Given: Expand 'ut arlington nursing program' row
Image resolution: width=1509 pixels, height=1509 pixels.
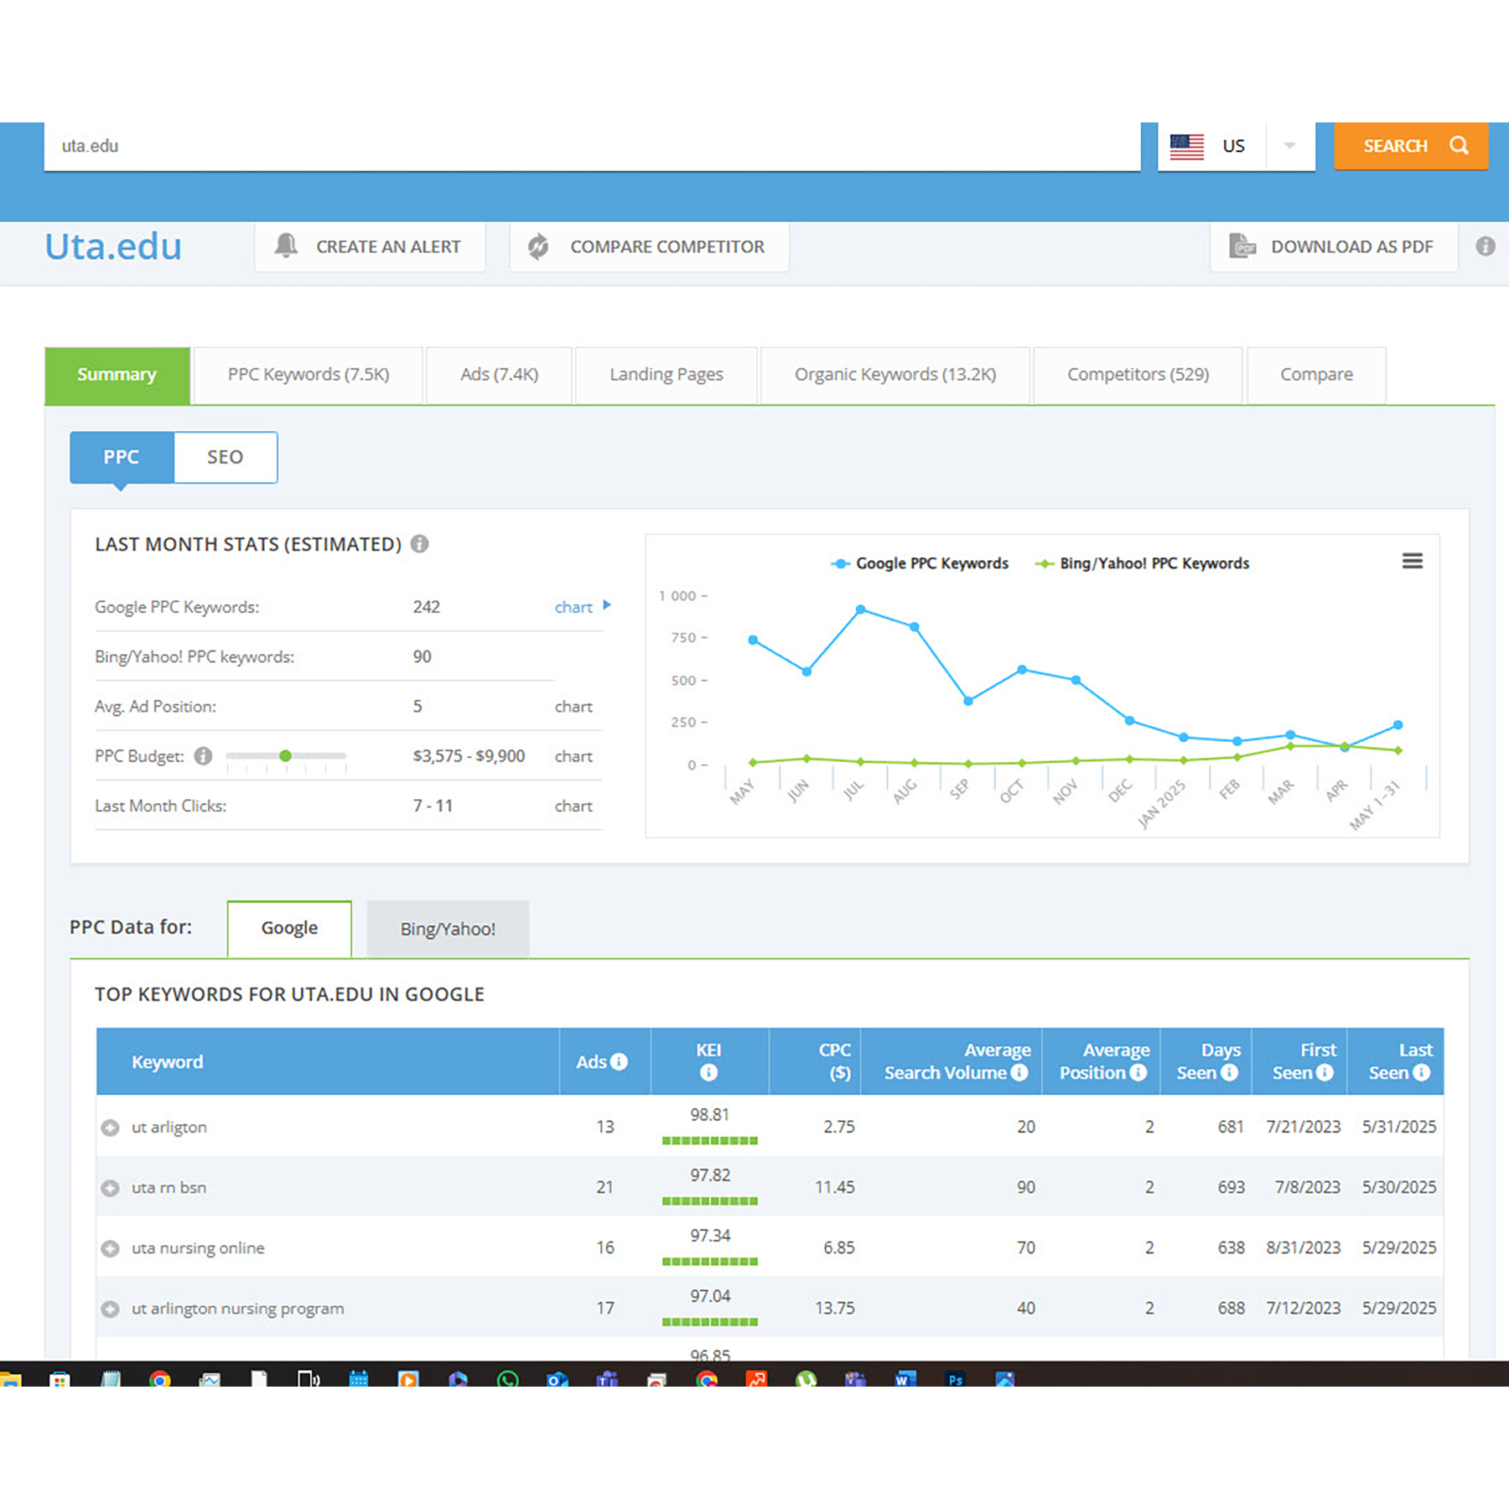Looking at the screenshot, I should pos(110,1309).
